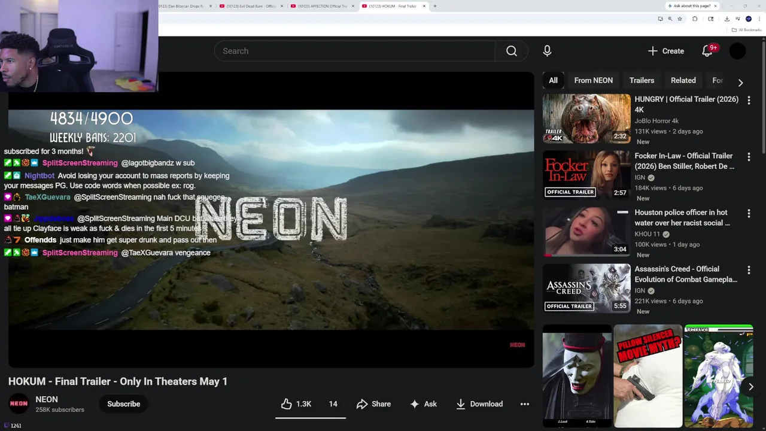This screenshot has height=431, width=766.
Task: Open the white fighter character Short thumbnail
Action: coord(718,377)
